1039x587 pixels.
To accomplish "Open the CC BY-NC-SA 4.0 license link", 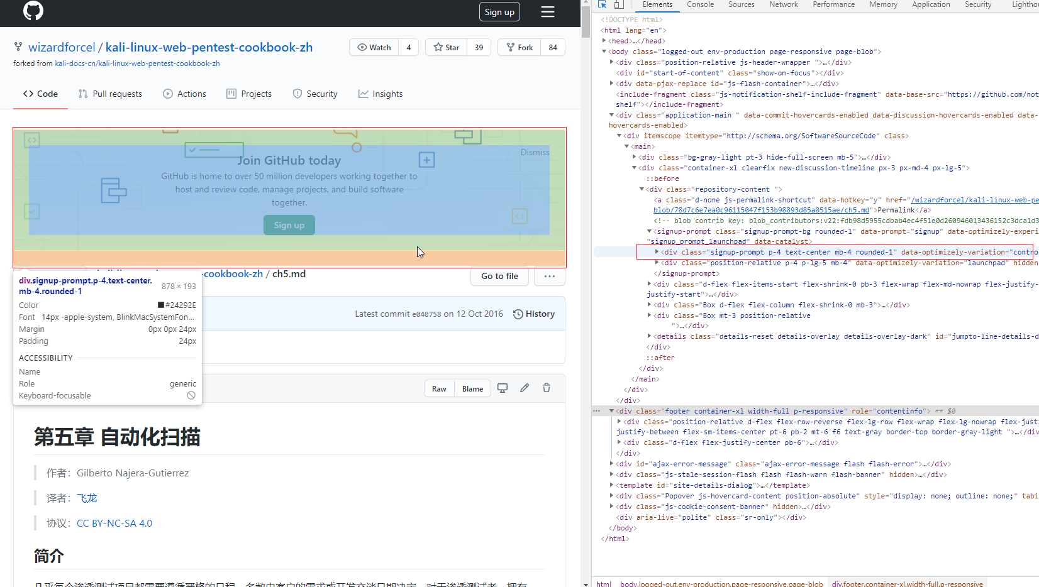I will click(x=114, y=523).
